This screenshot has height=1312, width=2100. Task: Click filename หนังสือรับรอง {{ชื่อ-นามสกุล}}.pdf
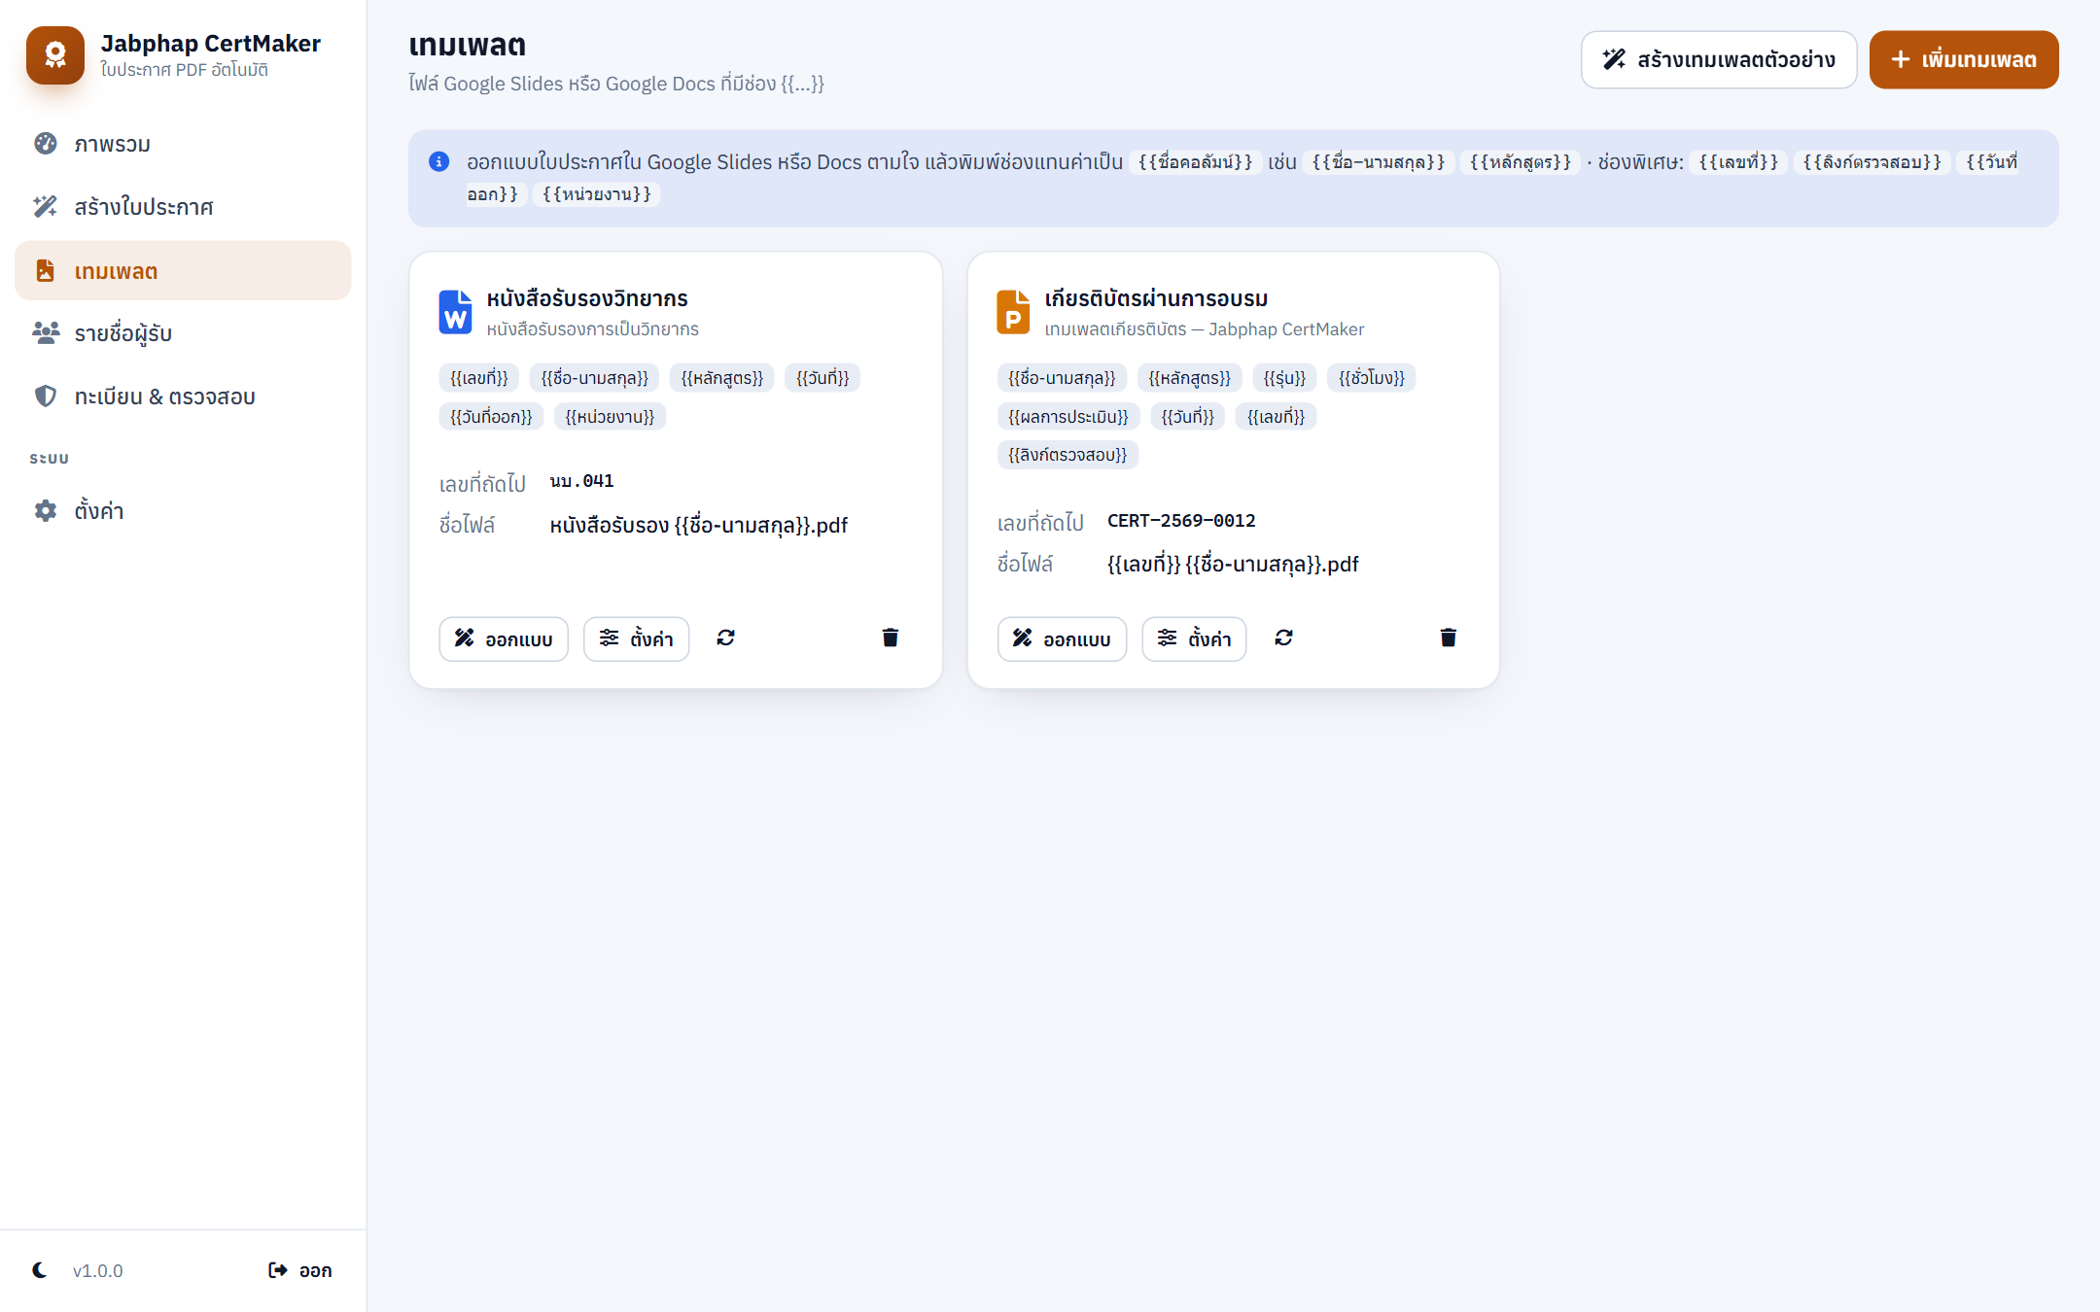click(x=698, y=526)
